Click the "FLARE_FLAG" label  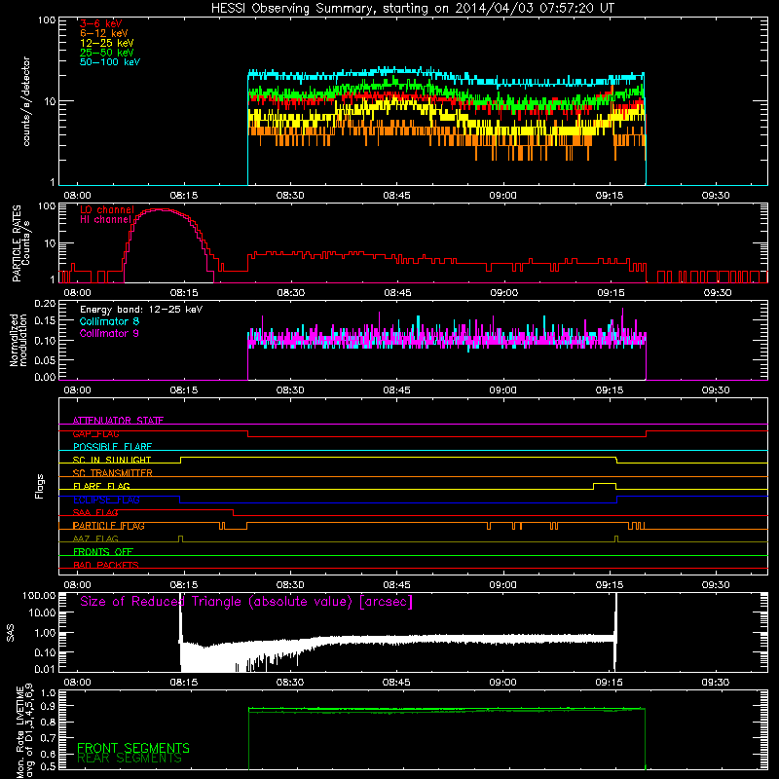pyautogui.click(x=101, y=486)
